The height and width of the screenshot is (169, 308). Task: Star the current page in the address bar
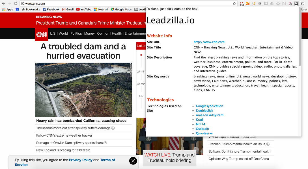point(234,4)
